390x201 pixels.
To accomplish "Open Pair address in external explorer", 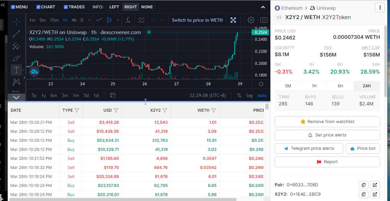I will 375,185.
